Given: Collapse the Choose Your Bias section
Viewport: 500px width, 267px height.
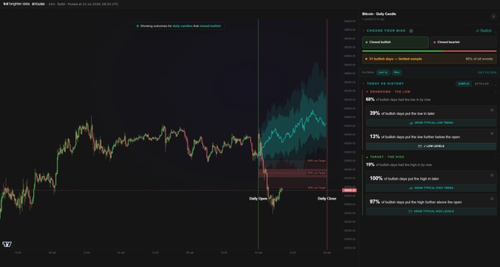Looking at the screenshot, I should tap(495, 32).
